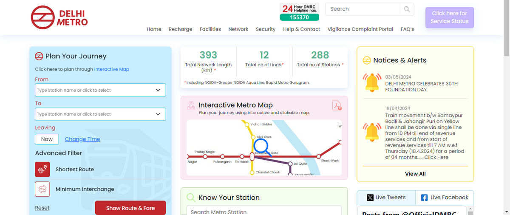Click the search magnifier icon

click(407, 9)
